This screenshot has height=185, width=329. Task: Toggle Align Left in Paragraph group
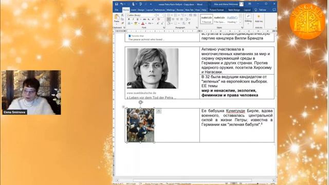[x=169, y=20]
